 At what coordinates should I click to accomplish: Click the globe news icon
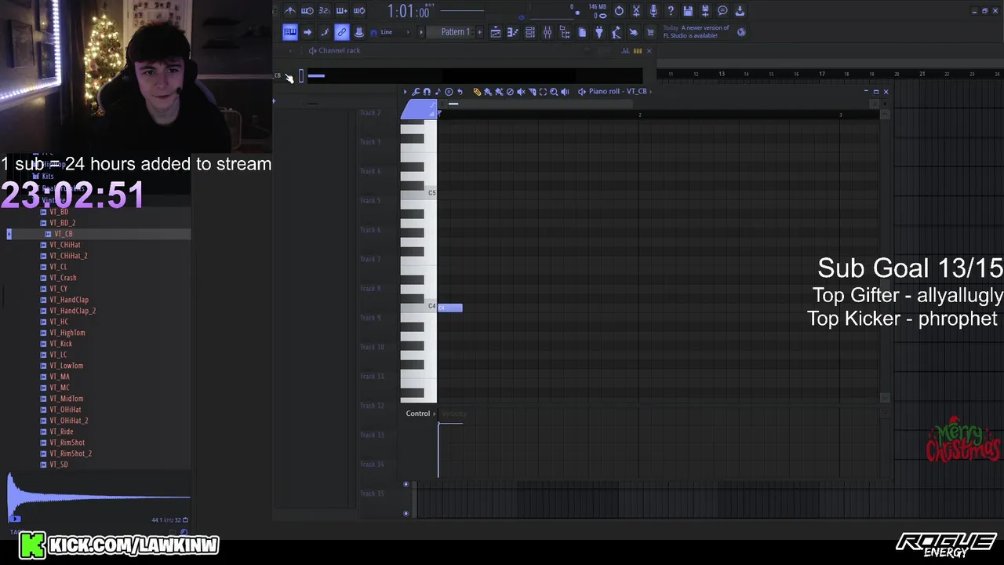coord(741,32)
